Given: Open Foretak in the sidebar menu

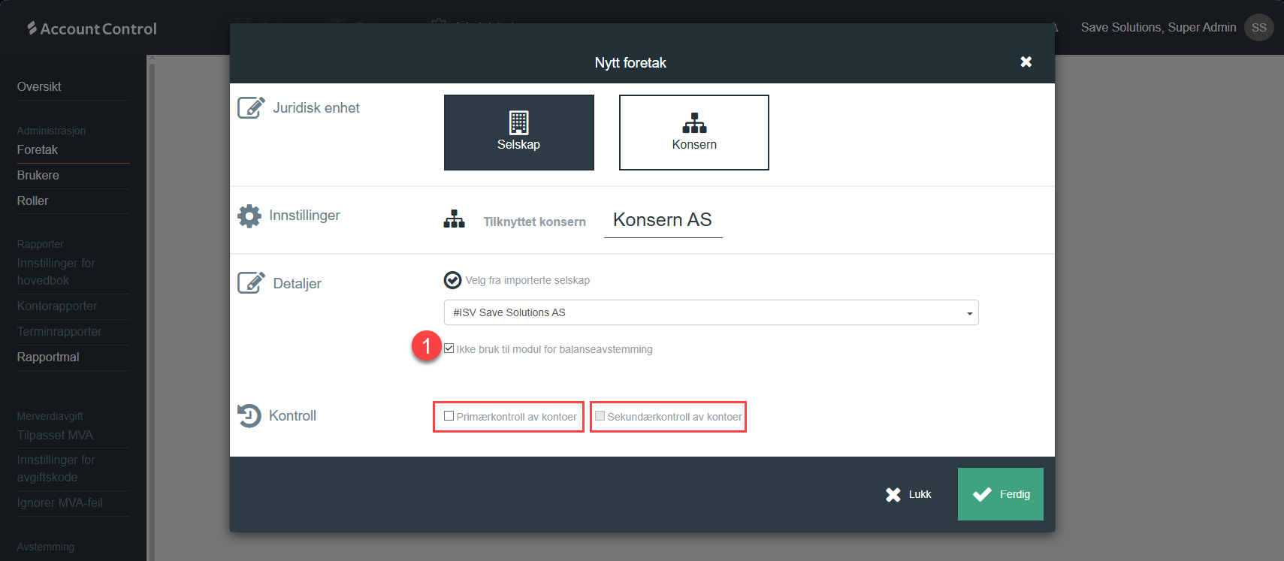Looking at the screenshot, I should coord(38,149).
